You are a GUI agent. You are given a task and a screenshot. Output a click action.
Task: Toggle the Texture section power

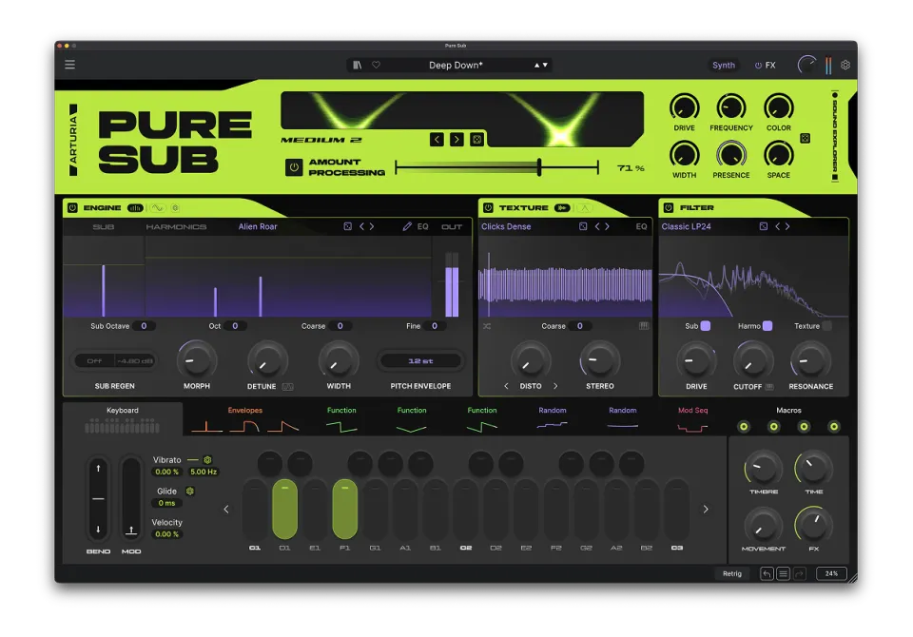(x=488, y=208)
